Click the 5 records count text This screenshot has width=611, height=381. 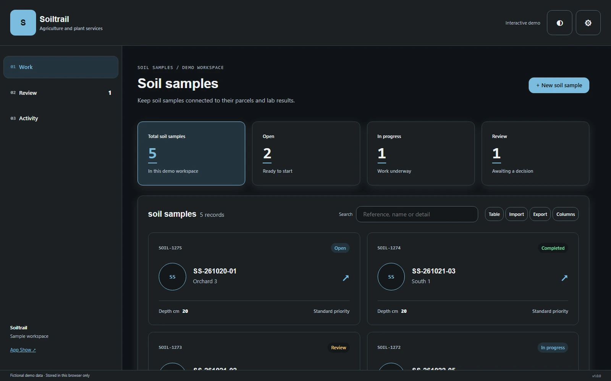click(212, 215)
